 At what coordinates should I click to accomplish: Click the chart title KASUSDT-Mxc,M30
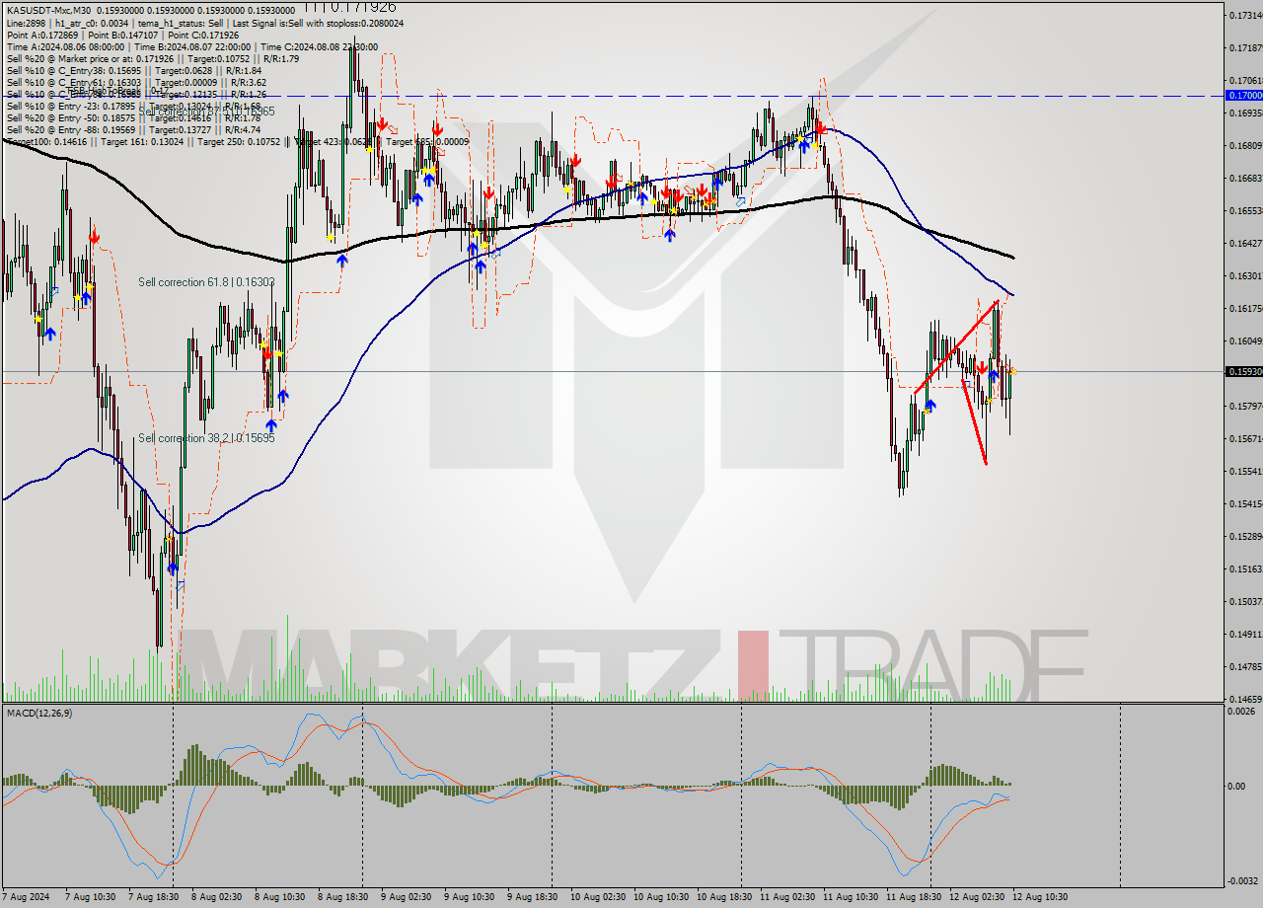pyautogui.click(x=50, y=11)
